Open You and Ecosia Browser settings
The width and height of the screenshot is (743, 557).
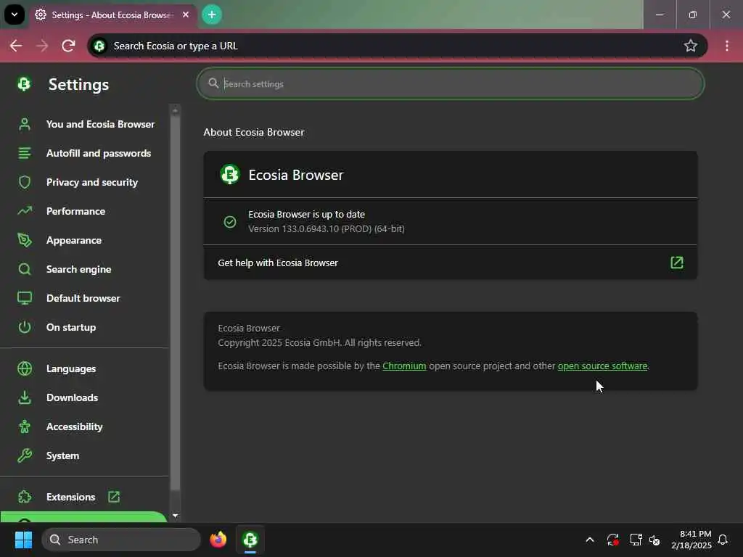pyautogui.click(x=100, y=124)
